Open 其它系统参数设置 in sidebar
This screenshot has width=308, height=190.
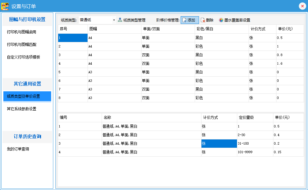pyautogui.click(x=22, y=109)
